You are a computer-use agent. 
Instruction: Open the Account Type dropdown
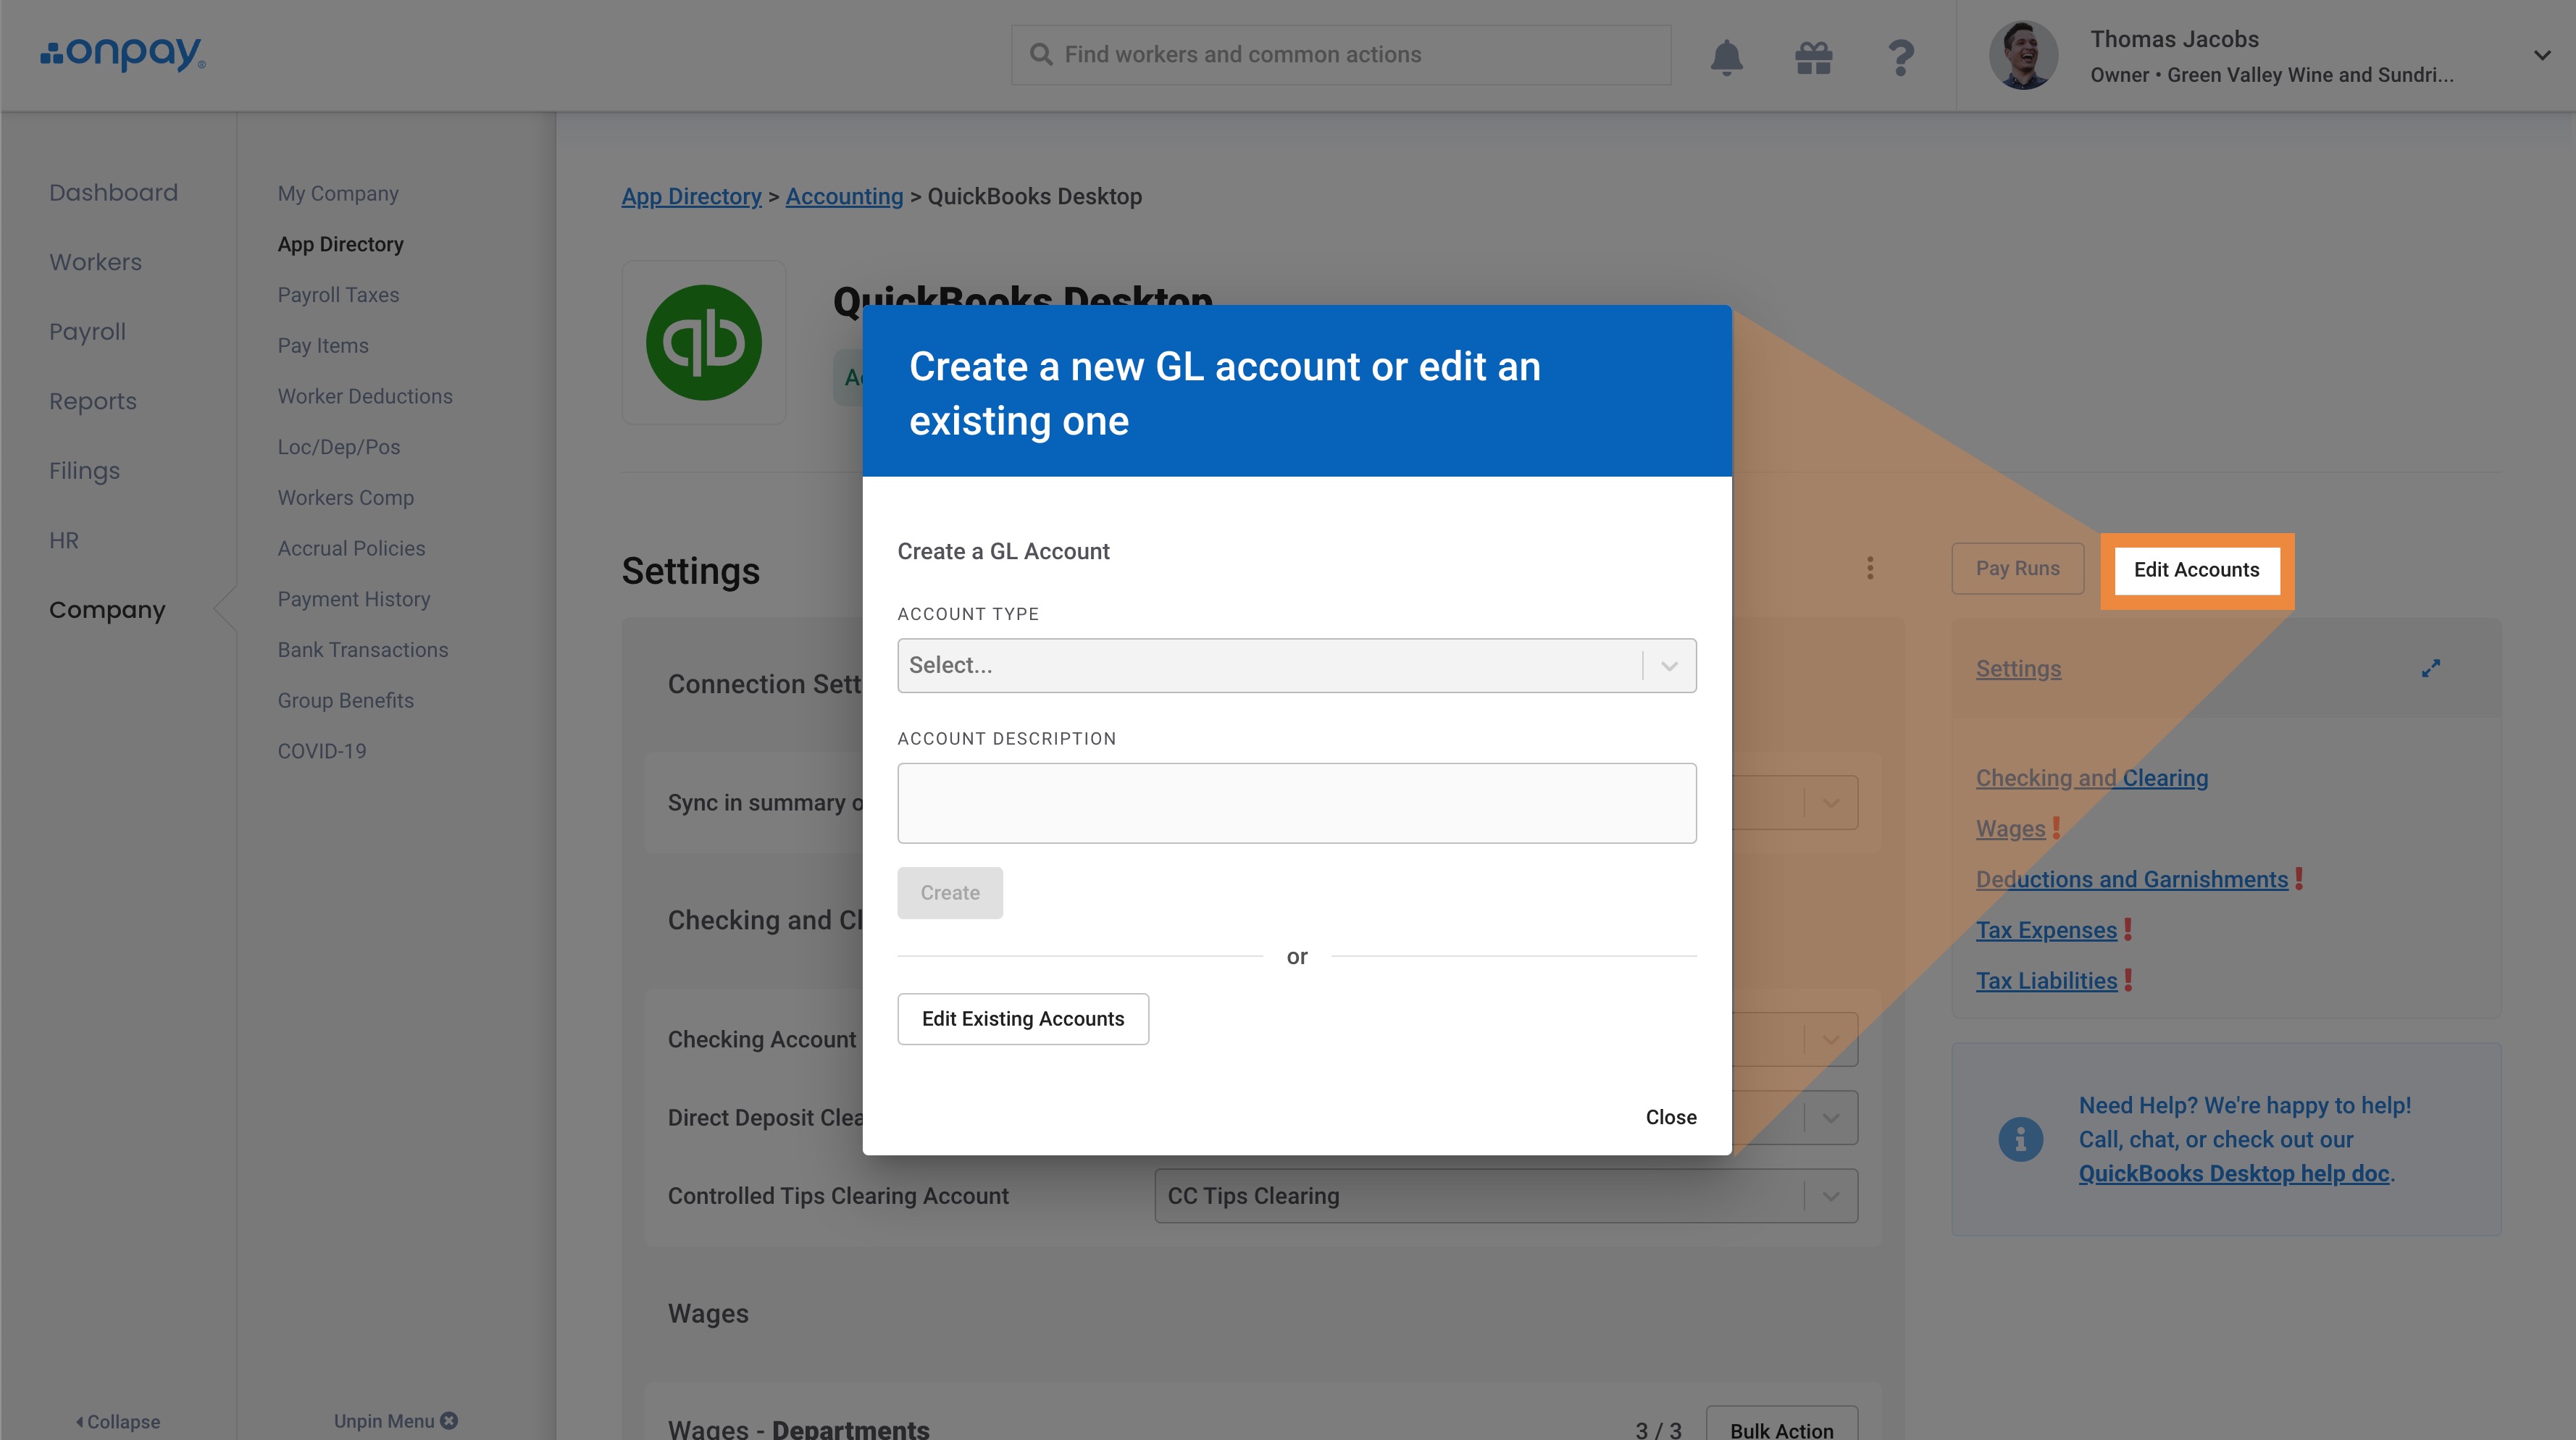pyautogui.click(x=1296, y=665)
